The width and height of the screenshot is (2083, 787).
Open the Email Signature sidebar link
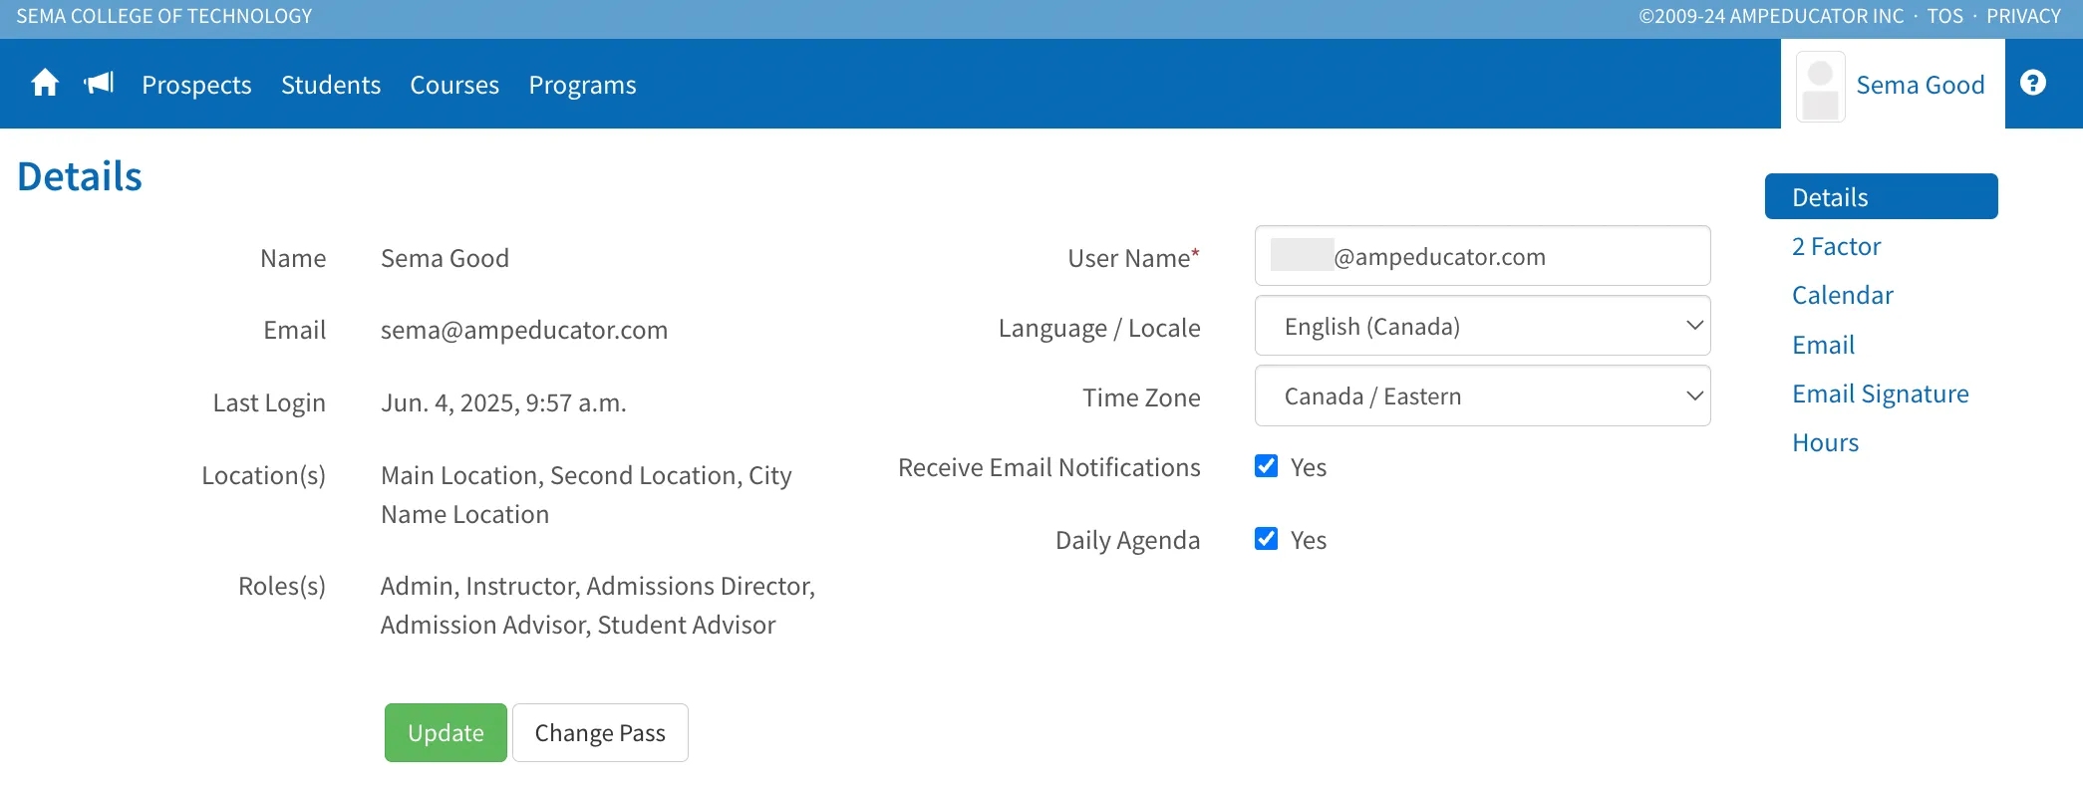pos(1880,393)
